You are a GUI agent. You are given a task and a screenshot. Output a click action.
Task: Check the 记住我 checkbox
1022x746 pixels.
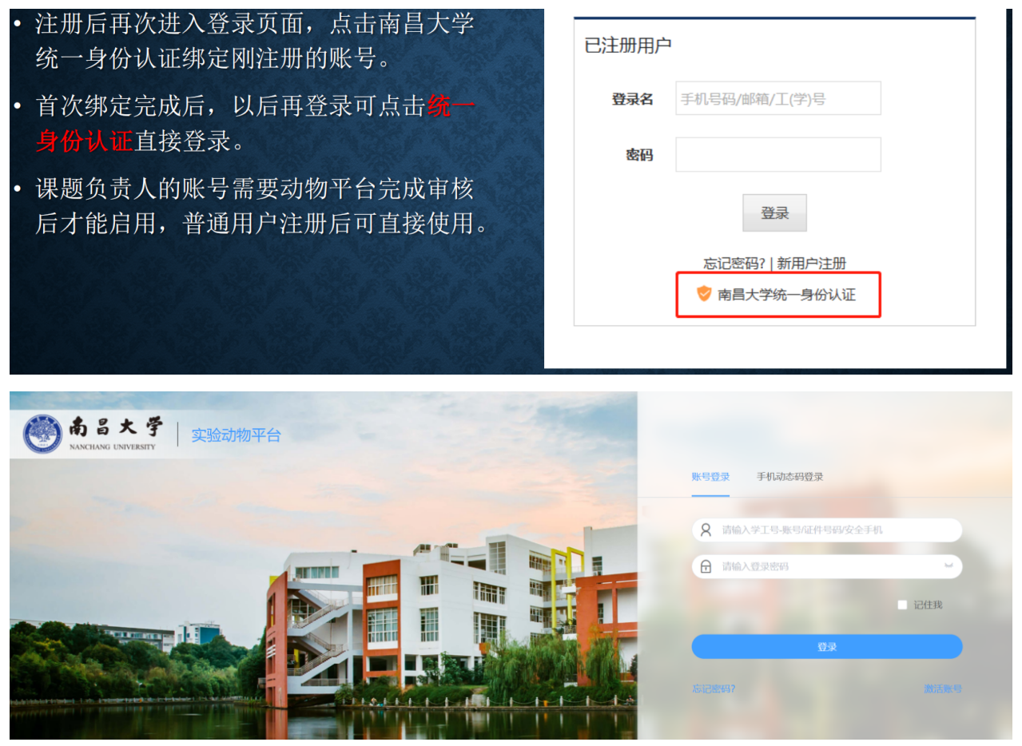pos(902,605)
